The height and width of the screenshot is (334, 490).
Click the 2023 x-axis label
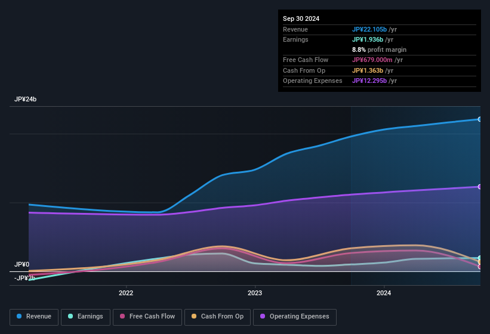tap(255, 293)
